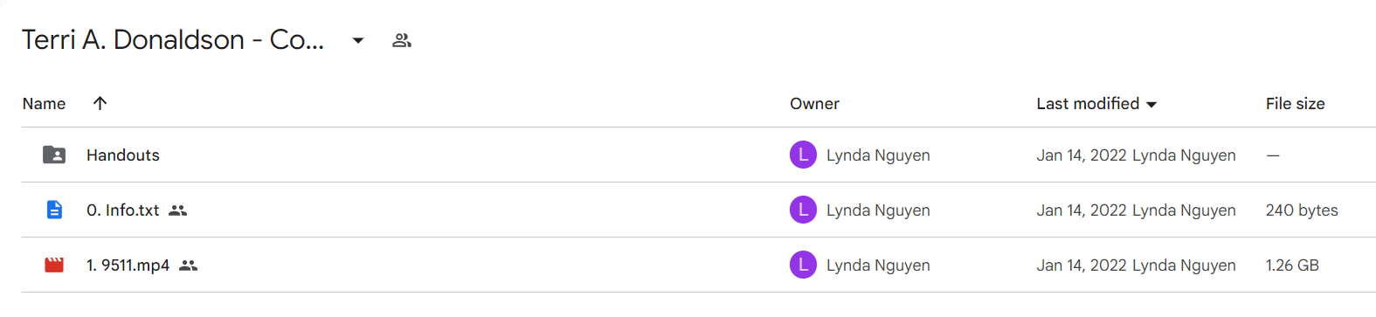Expand the folder title dropdown arrow
The width and height of the screenshot is (1376, 317).
[x=358, y=40]
